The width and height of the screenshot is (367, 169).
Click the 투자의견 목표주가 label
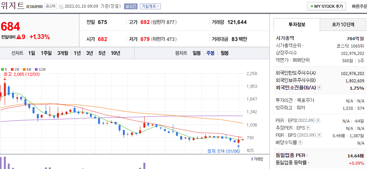click(295, 101)
